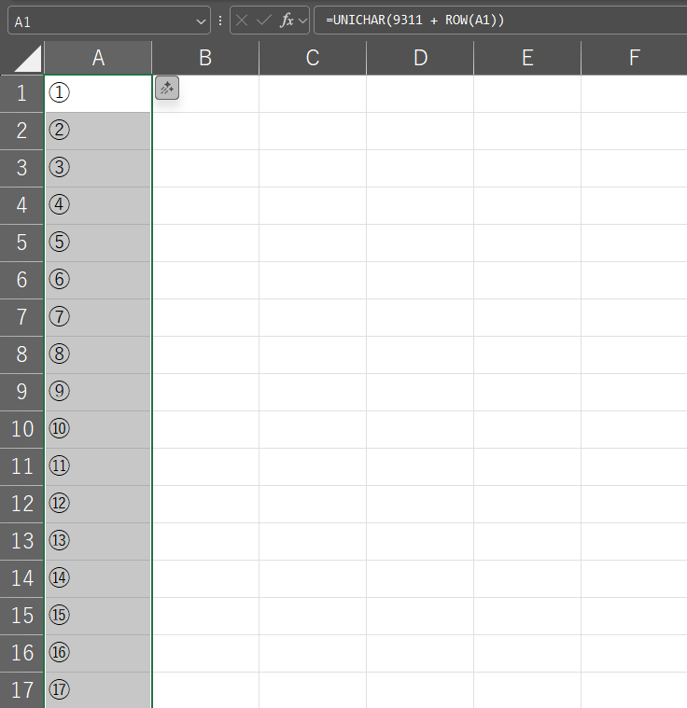Select row 17 header
The width and height of the screenshot is (687, 708).
[21, 690]
